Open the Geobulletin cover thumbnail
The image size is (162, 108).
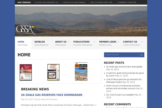(81, 72)
